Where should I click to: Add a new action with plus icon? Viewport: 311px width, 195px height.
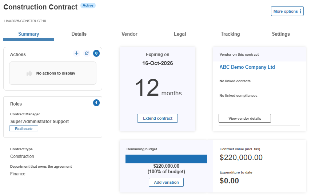[76, 53]
